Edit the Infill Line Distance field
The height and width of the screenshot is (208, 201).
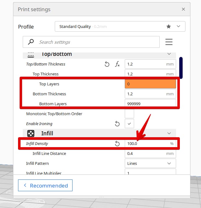[x=150, y=153]
